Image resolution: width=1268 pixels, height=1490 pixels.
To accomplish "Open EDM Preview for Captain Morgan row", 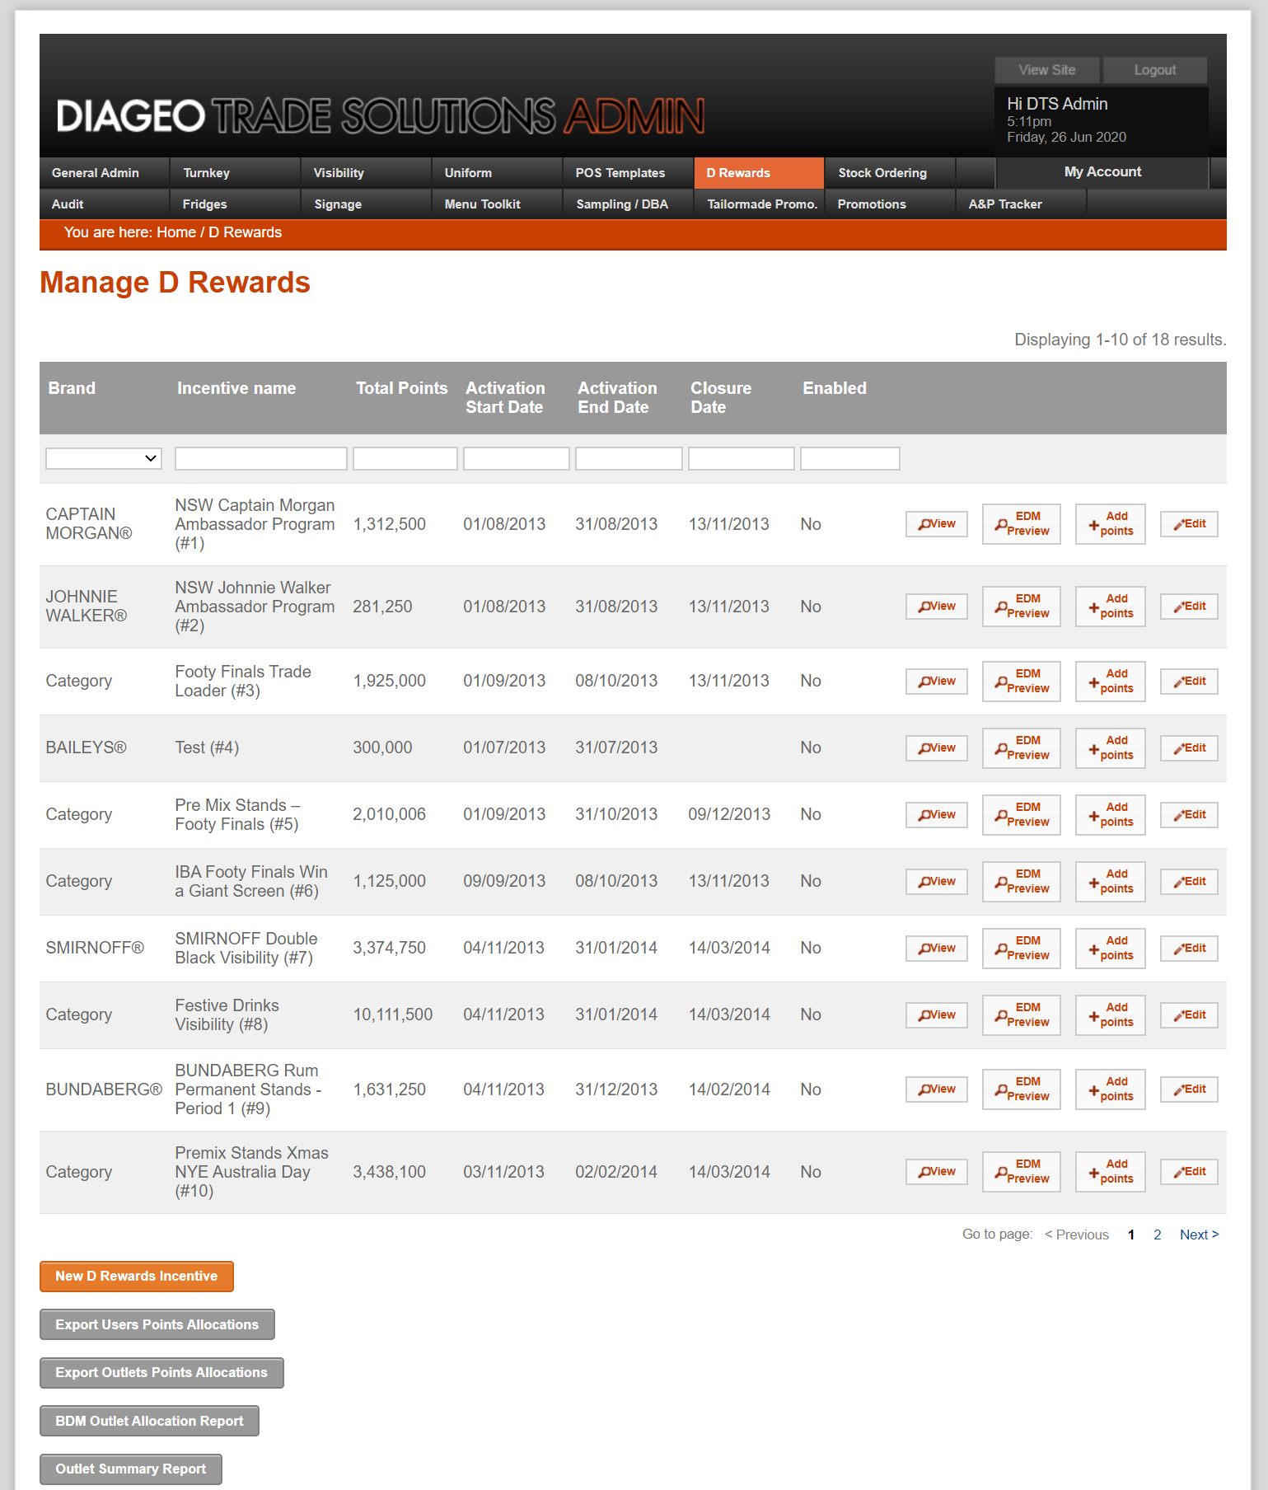I will point(1021,524).
